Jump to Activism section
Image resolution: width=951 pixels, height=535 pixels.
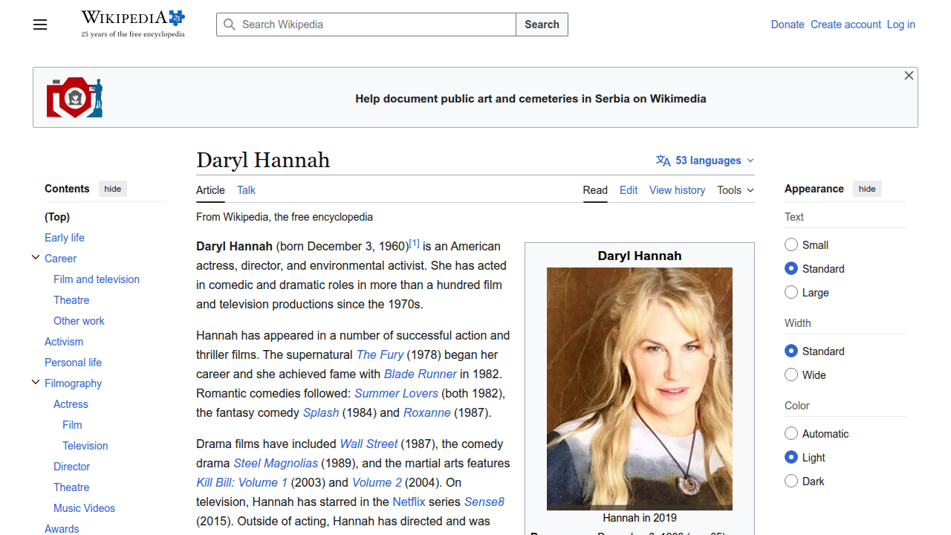64,342
